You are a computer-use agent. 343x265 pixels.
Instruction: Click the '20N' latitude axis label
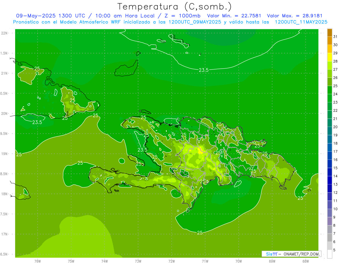pyautogui.click(x=4, y=113)
